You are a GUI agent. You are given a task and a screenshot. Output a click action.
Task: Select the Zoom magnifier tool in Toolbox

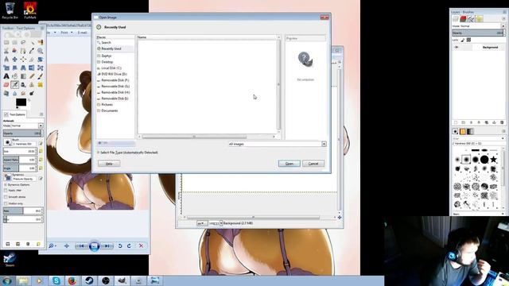click(x=41, y=51)
